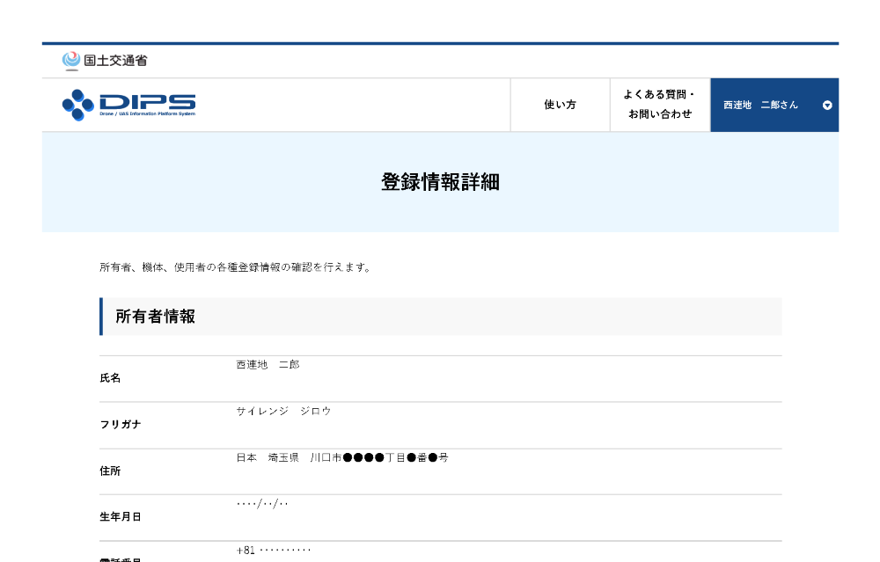Select the furigana サイレンジ ジロウ

pyautogui.click(x=283, y=411)
